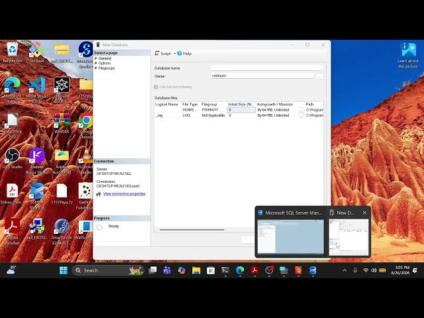The width and height of the screenshot is (424, 318).
Task: Open the 1157Raya.7z file icon
Action: pyautogui.click(x=62, y=194)
